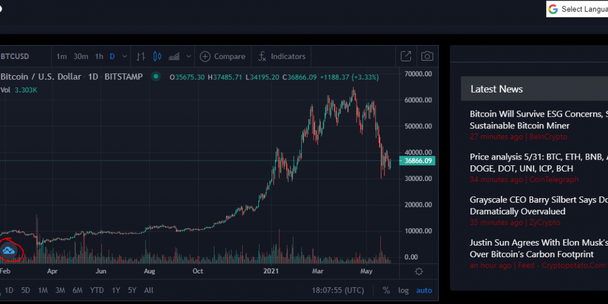Choose the Area chart style icon
Image resolution: width=608 pixels, height=304 pixels.
[x=174, y=57]
